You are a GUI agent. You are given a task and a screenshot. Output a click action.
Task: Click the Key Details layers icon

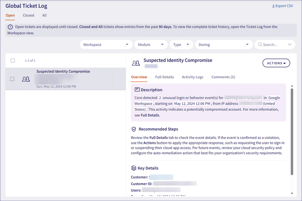(134, 168)
